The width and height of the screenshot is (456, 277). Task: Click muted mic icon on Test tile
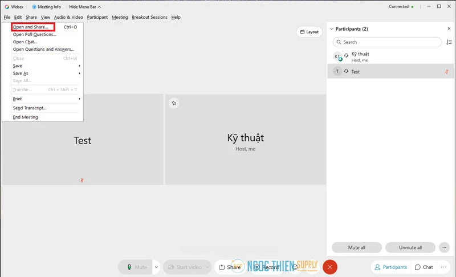pyautogui.click(x=82, y=181)
